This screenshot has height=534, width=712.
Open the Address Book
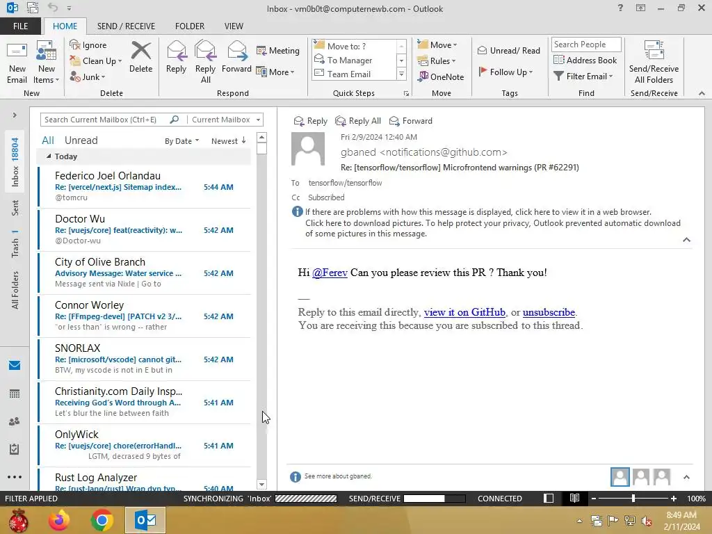(x=585, y=60)
